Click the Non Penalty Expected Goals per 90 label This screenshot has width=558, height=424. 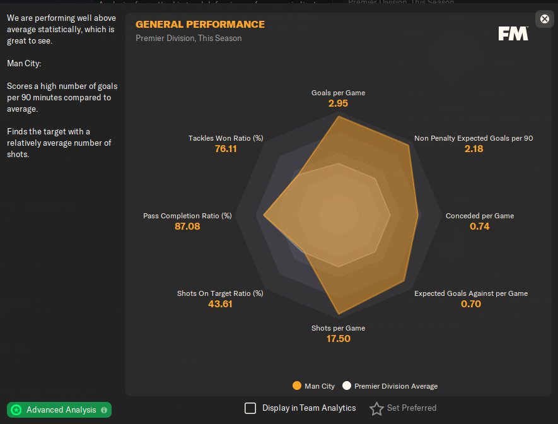tap(474, 138)
